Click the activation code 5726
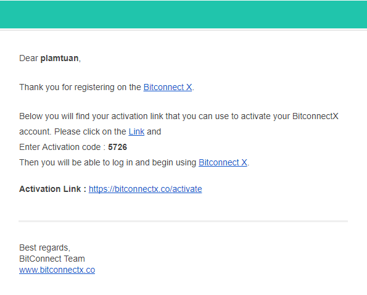The width and height of the screenshot is (367, 295). [117, 147]
